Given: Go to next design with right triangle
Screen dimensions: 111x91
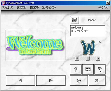Looking at the screenshot, I should (51, 80).
